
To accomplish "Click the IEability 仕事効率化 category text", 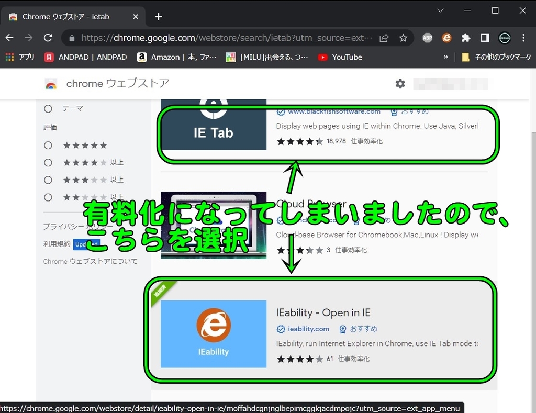I will tap(353, 359).
